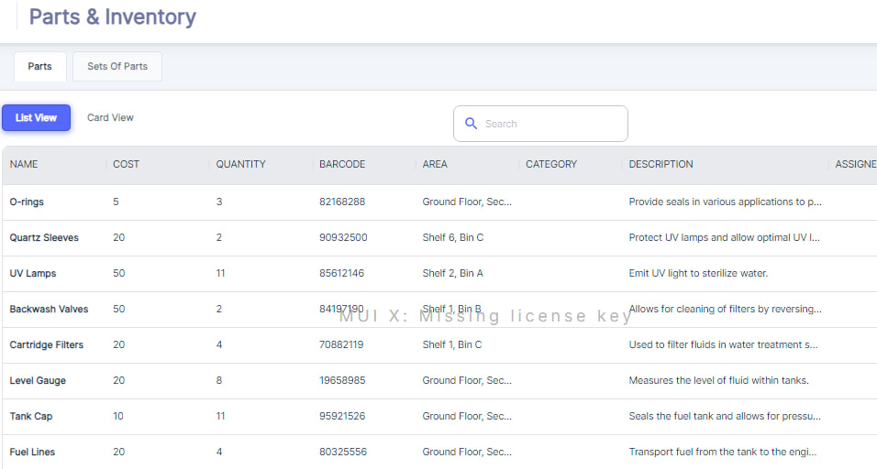Sort by the NAME column header
This screenshot has height=469, width=877.
click(x=24, y=165)
